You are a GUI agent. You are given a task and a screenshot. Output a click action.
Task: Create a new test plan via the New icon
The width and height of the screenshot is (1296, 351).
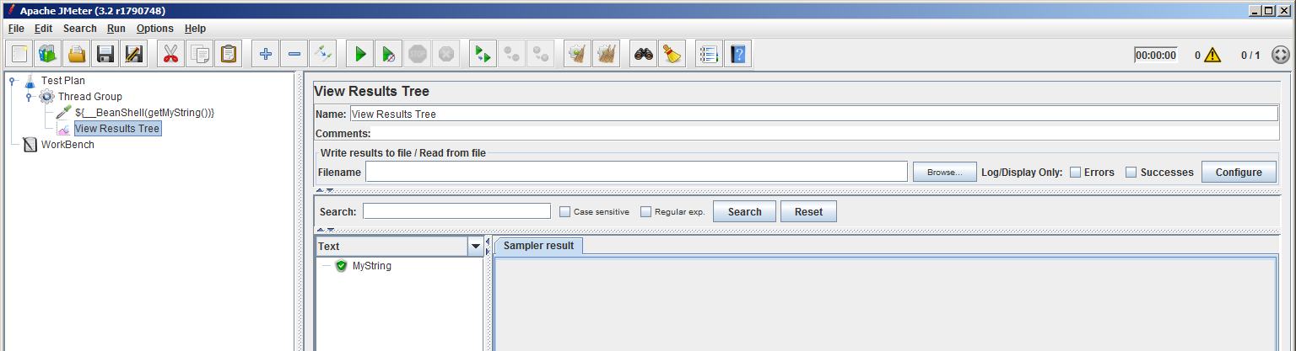[x=19, y=55]
